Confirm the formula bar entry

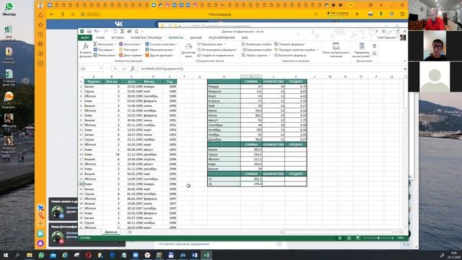(124, 69)
